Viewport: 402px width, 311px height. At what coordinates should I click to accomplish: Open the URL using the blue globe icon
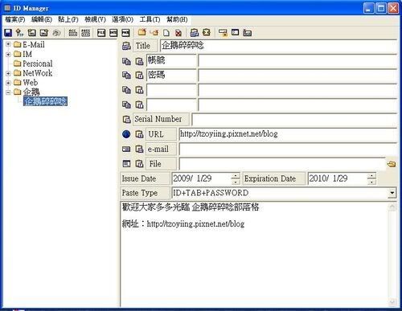coord(126,134)
